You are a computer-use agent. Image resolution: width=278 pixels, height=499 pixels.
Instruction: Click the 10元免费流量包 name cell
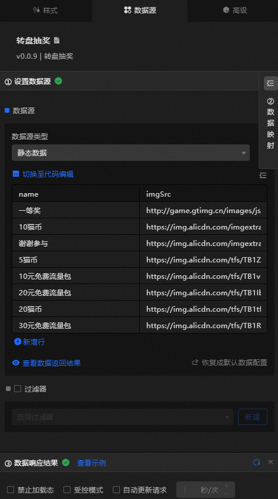(76, 277)
